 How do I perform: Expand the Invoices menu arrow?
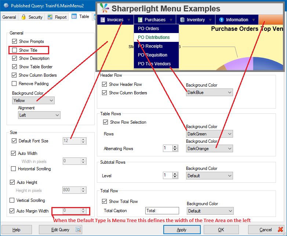click(x=129, y=20)
